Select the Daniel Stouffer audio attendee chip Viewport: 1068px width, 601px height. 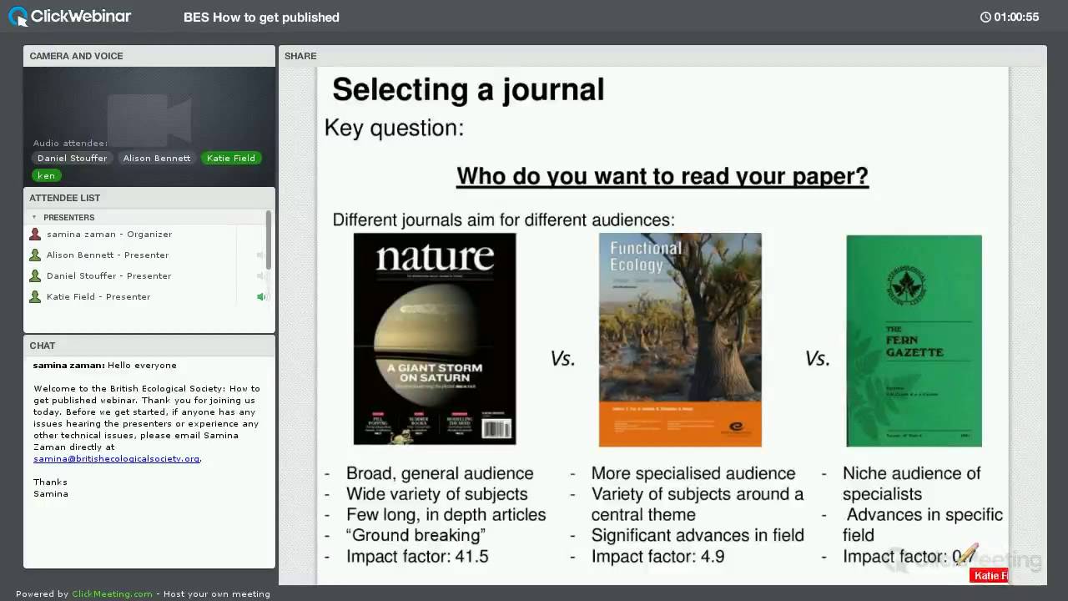point(73,158)
